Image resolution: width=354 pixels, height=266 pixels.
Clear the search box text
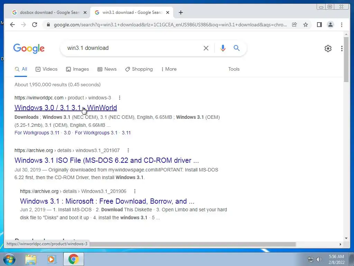pyautogui.click(x=206, y=48)
